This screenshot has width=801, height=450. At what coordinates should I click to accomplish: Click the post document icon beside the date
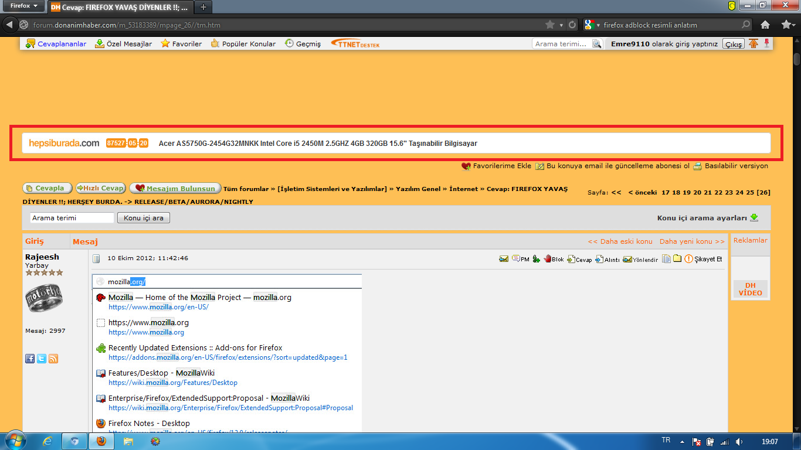pyautogui.click(x=97, y=258)
